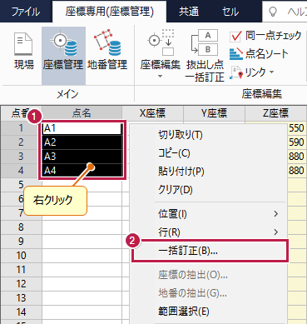
Task: Switch to the 座標専用(座標管理) tab
Action: tap(109, 12)
